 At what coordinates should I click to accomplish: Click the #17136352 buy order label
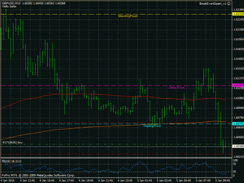point(12,142)
